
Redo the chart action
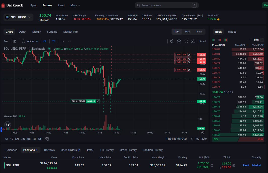pos(70,41)
